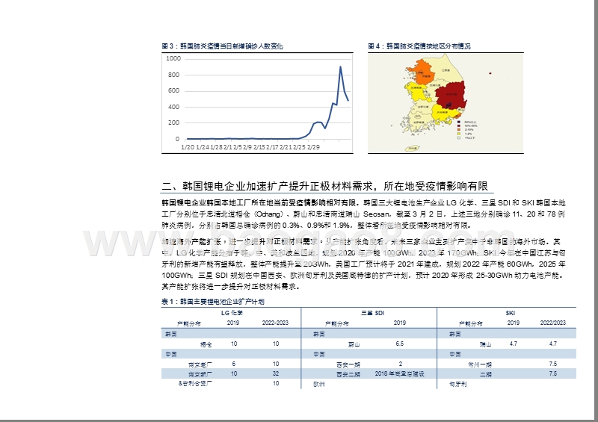Click the "600" y-axis label on the chart
The image size is (598, 422).
174,90
